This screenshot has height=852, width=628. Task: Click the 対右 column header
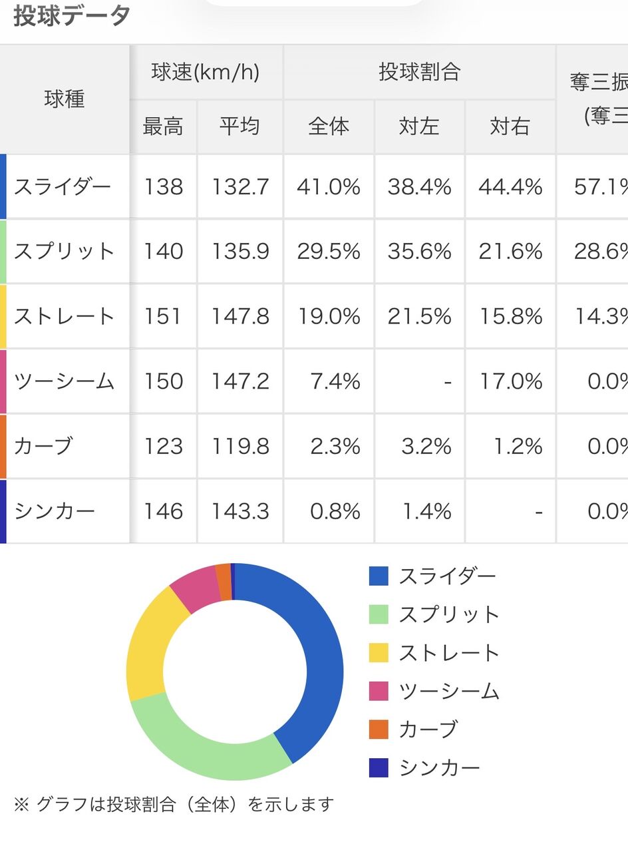pyautogui.click(x=510, y=126)
